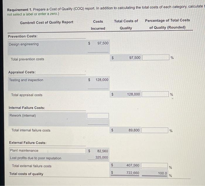Select the Rework (internal) label field
Screen dimensions: 205x186
47,116
